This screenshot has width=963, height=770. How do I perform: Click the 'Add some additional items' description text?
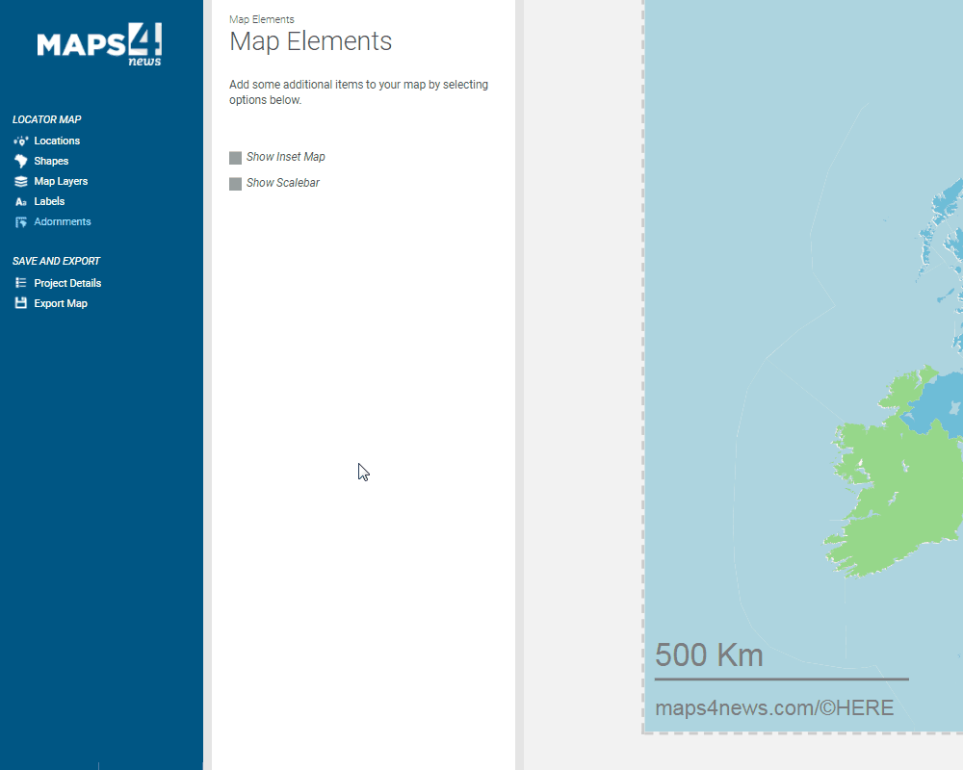point(358,92)
